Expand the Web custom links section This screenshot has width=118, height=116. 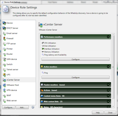click(108, 101)
